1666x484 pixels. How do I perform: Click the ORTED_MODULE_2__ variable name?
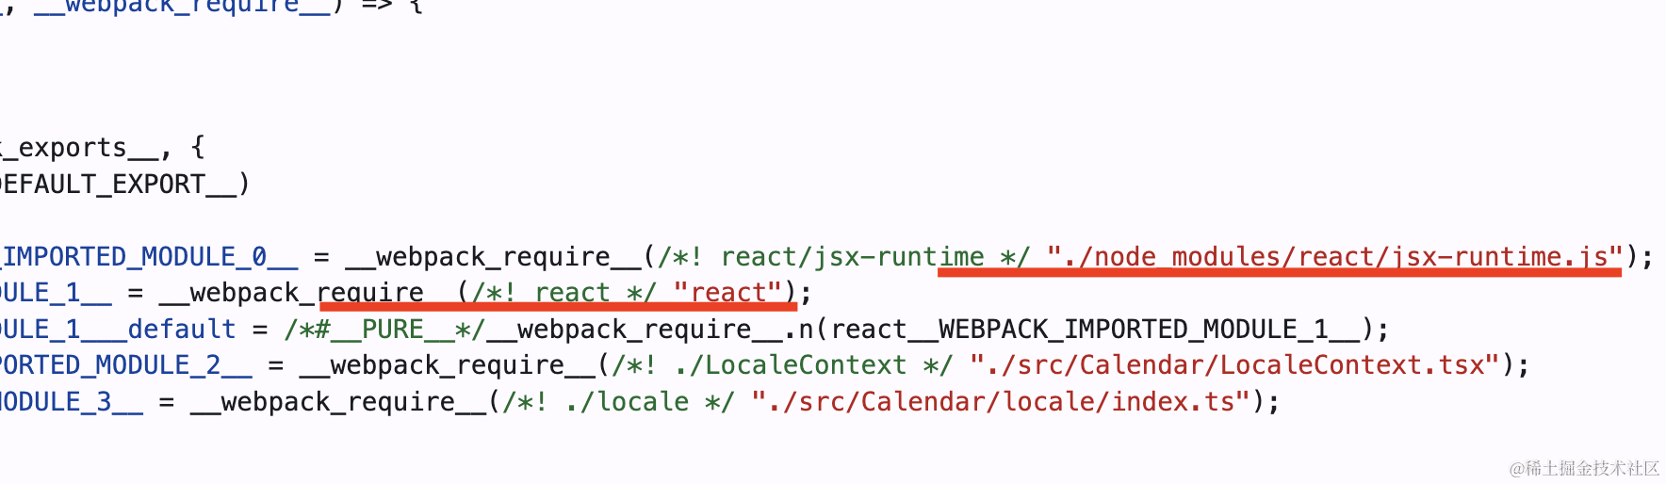pyautogui.click(x=126, y=364)
